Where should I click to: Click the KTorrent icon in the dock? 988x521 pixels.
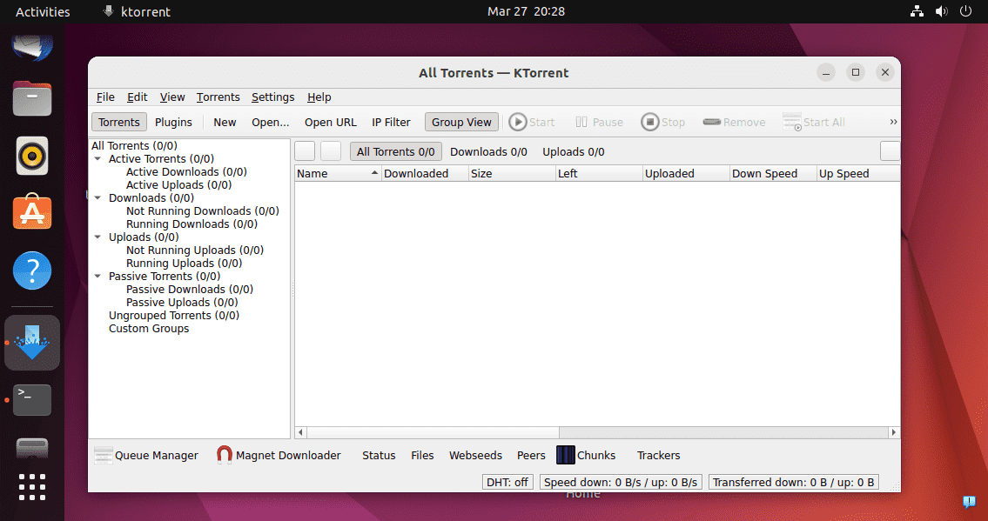(32, 343)
